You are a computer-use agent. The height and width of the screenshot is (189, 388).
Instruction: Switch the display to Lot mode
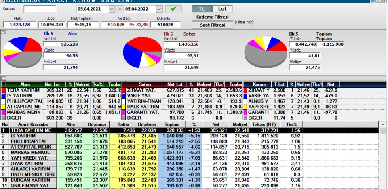pyautogui.click(x=222, y=8)
